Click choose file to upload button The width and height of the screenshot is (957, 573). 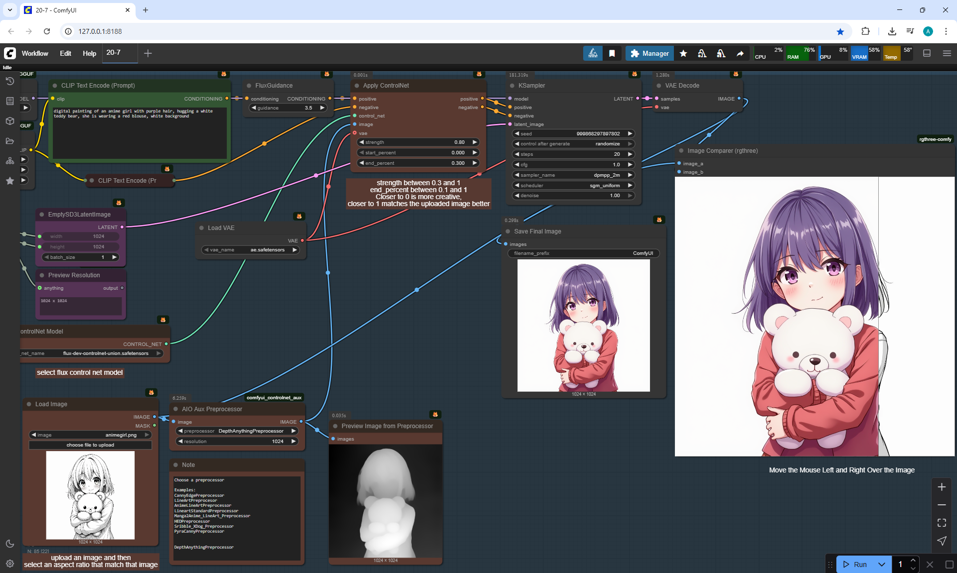tap(90, 445)
